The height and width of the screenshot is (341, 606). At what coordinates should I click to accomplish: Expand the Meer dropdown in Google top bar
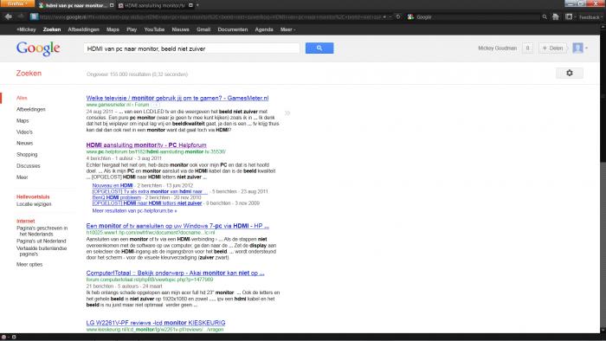click(287, 29)
